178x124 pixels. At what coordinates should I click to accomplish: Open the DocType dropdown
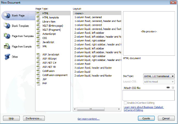pos(158,76)
